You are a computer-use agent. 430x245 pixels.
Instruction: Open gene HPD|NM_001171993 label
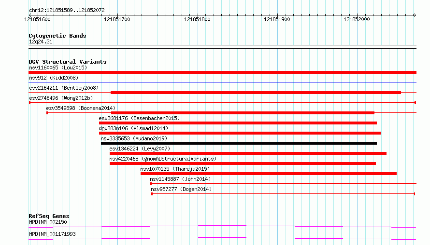click(x=52, y=234)
